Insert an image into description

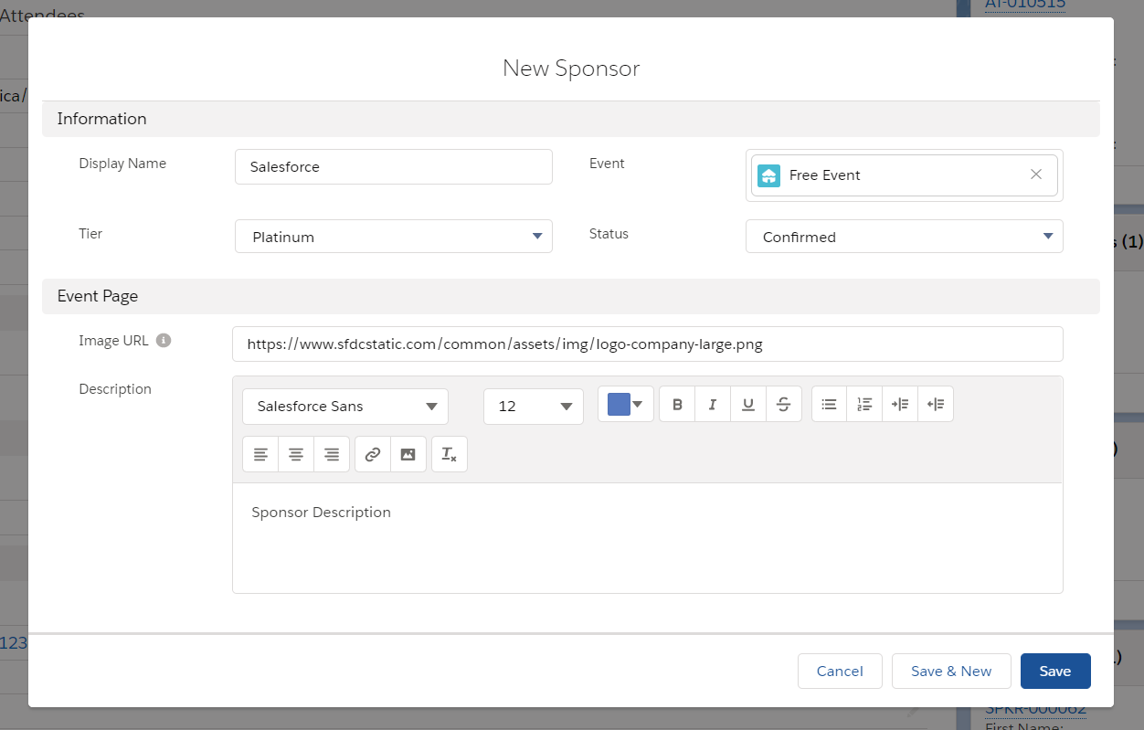point(408,454)
